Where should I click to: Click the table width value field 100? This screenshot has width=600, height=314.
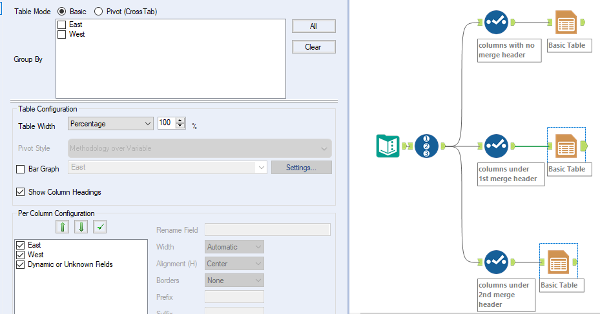167,123
